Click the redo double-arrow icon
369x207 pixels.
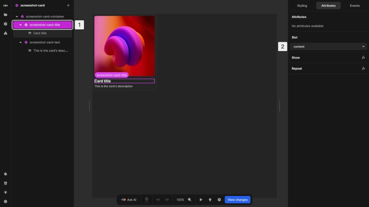tap(167, 200)
